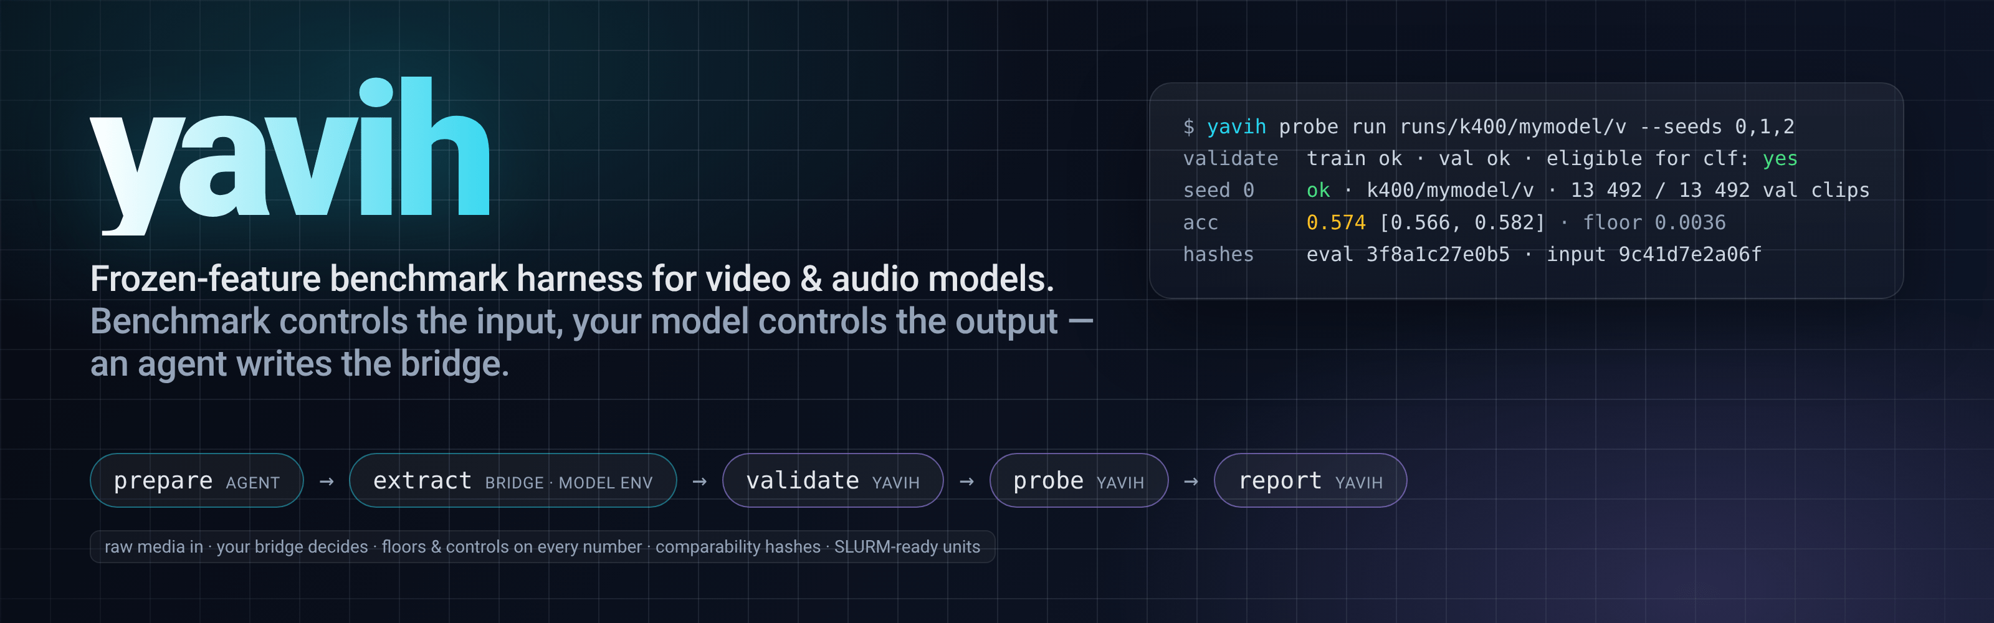Select the extract BRIDGE · MODEL ENV pill
The height and width of the screenshot is (623, 1994).
(x=513, y=480)
